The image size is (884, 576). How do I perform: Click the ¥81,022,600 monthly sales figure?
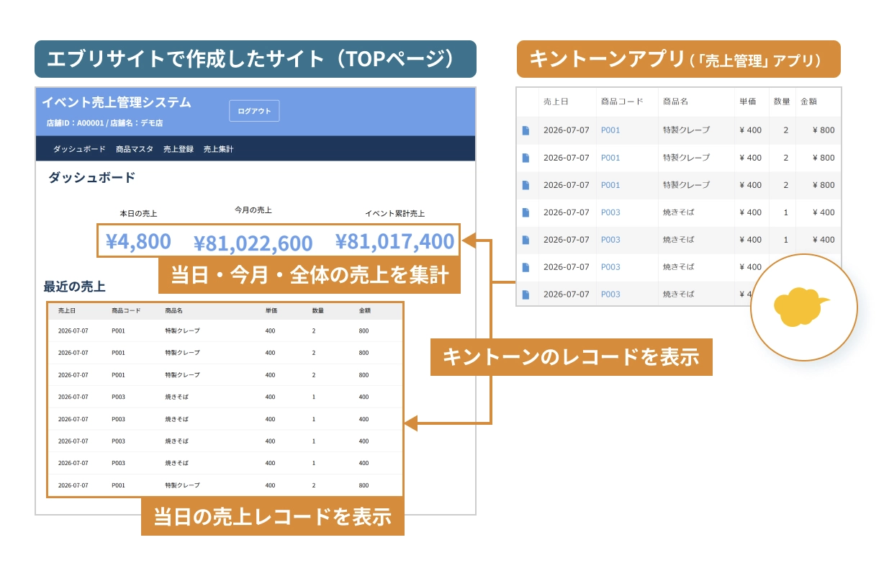coord(253,243)
